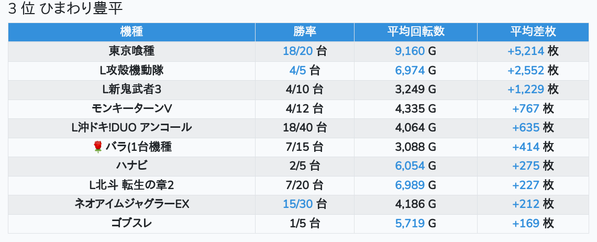Image resolution: width=597 pixels, height=242 pixels.
Task: Sort by the 機種 column header
Action: pyautogui.click(x=131, y=31)
